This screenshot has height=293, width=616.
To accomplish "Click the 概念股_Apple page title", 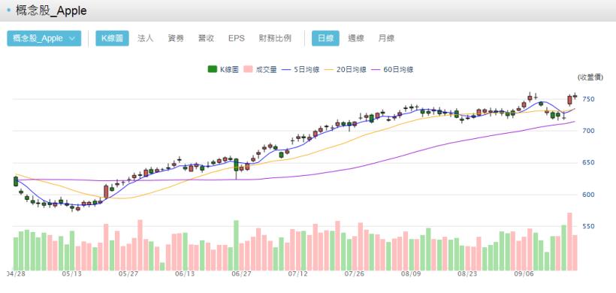I will pyautogui.click(x=51, y=11).
